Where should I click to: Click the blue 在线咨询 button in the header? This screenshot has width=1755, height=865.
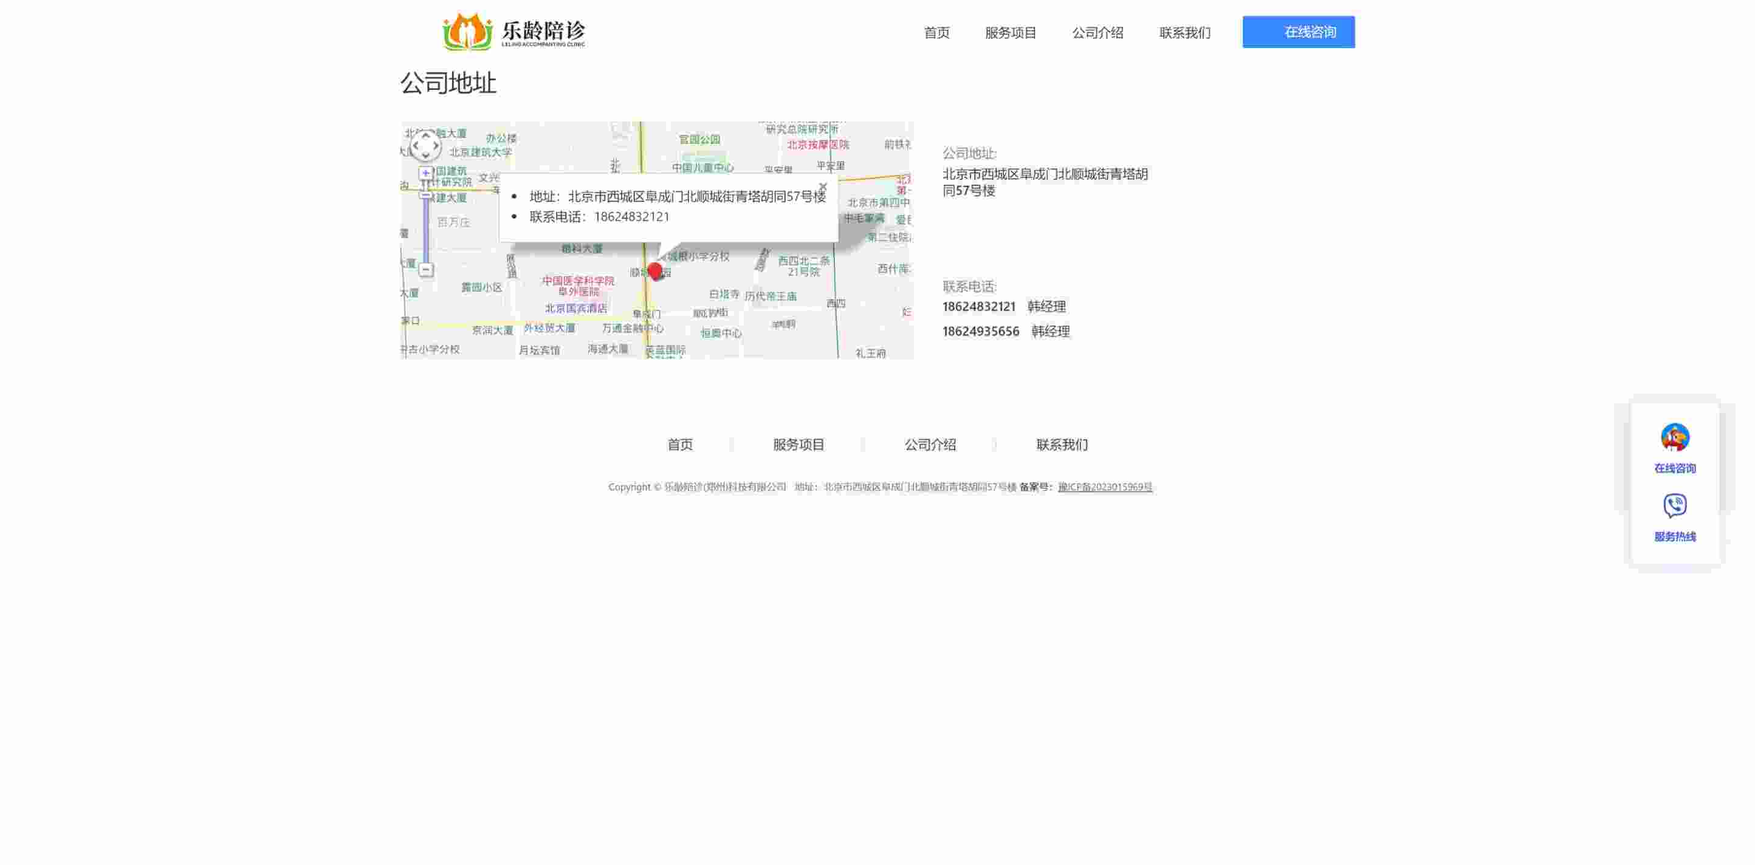(x=1298, y=32)
